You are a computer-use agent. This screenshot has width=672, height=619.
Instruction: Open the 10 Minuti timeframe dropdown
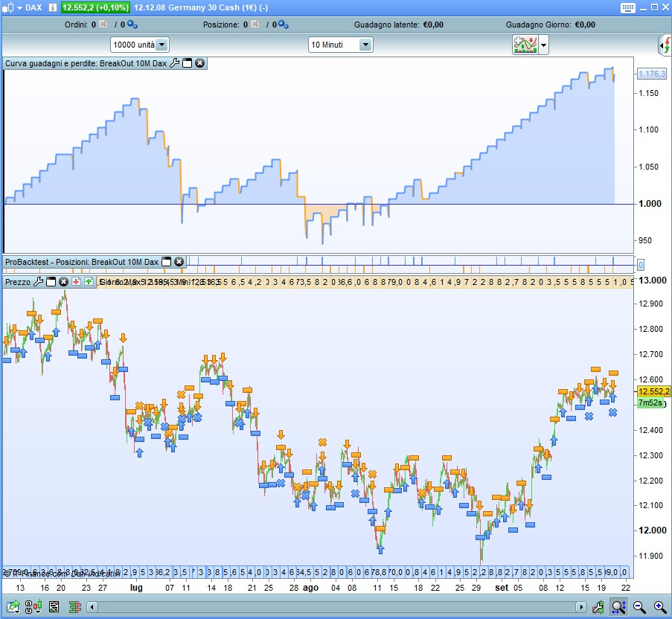(340, 45)
